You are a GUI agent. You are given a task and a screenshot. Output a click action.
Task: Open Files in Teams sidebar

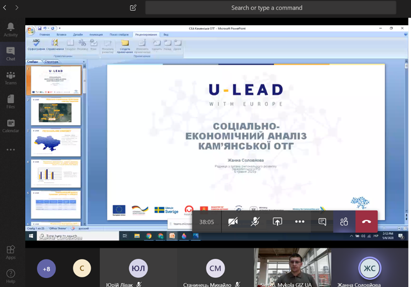pos(10,102)
